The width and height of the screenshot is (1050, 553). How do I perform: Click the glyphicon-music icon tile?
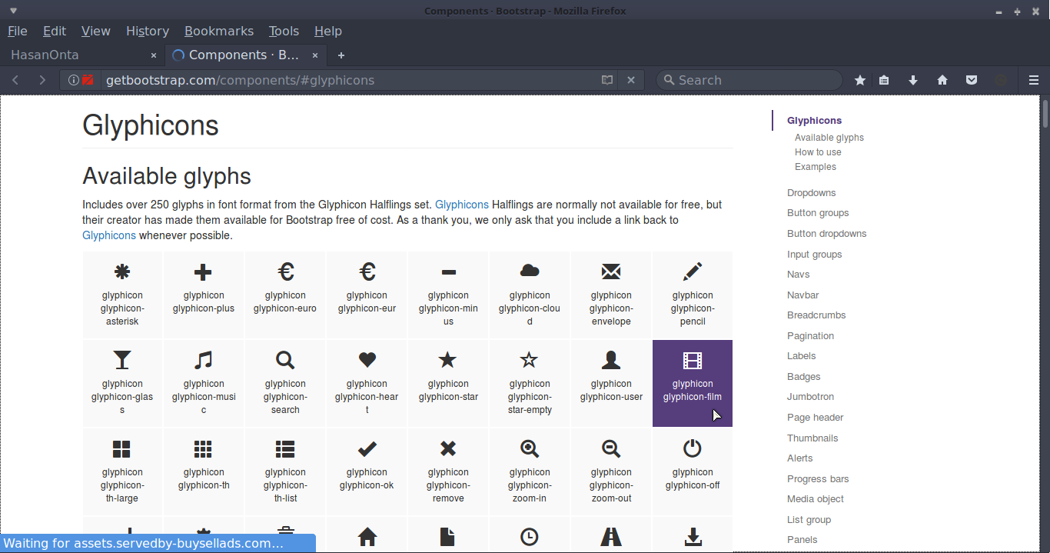[204, 383]
